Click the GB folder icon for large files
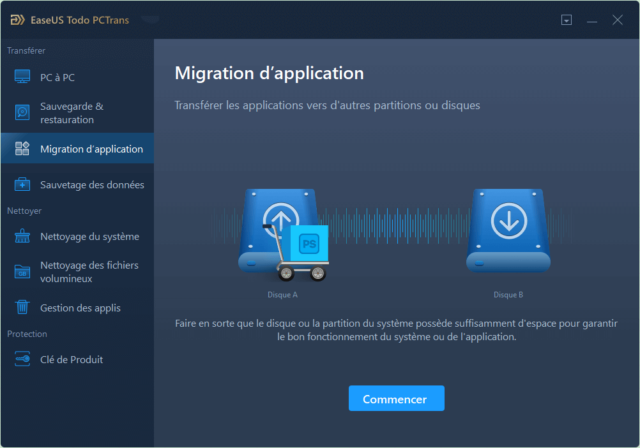 click(22, 272)
